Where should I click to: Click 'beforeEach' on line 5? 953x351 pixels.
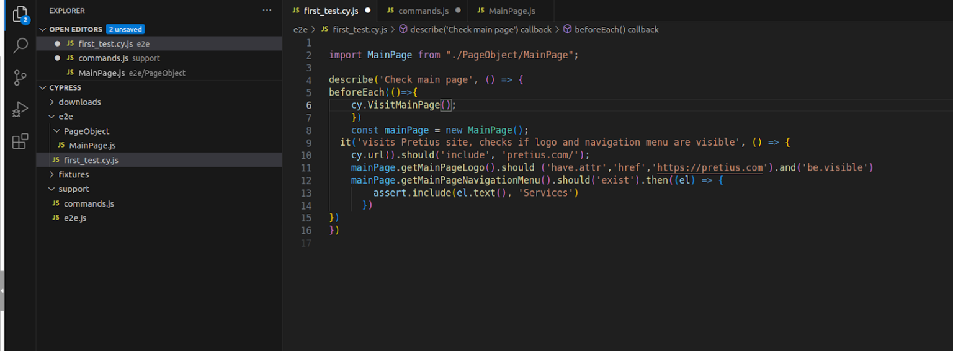pos(357,92)
